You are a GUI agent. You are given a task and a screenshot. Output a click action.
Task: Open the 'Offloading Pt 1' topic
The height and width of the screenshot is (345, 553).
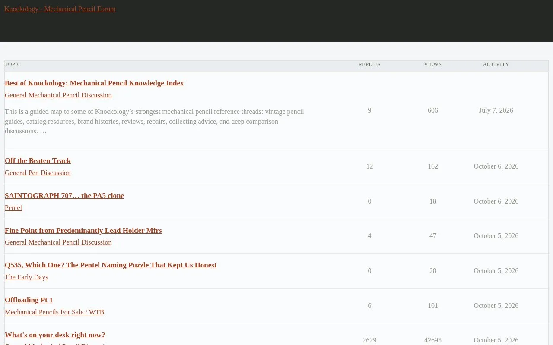(29, 300)
